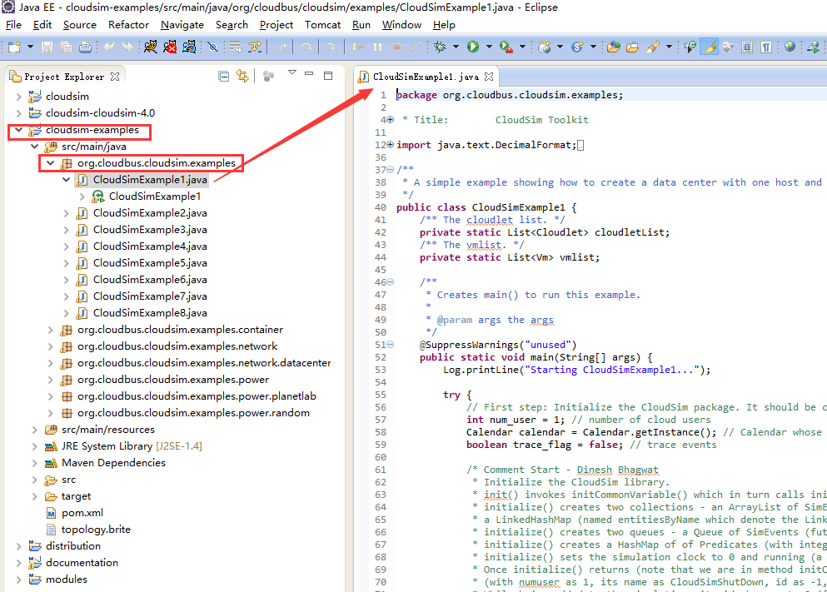Stop Tomcat using the red X cat icon
The width and height of the screenshot is (827, 592).
coord(170,47)
